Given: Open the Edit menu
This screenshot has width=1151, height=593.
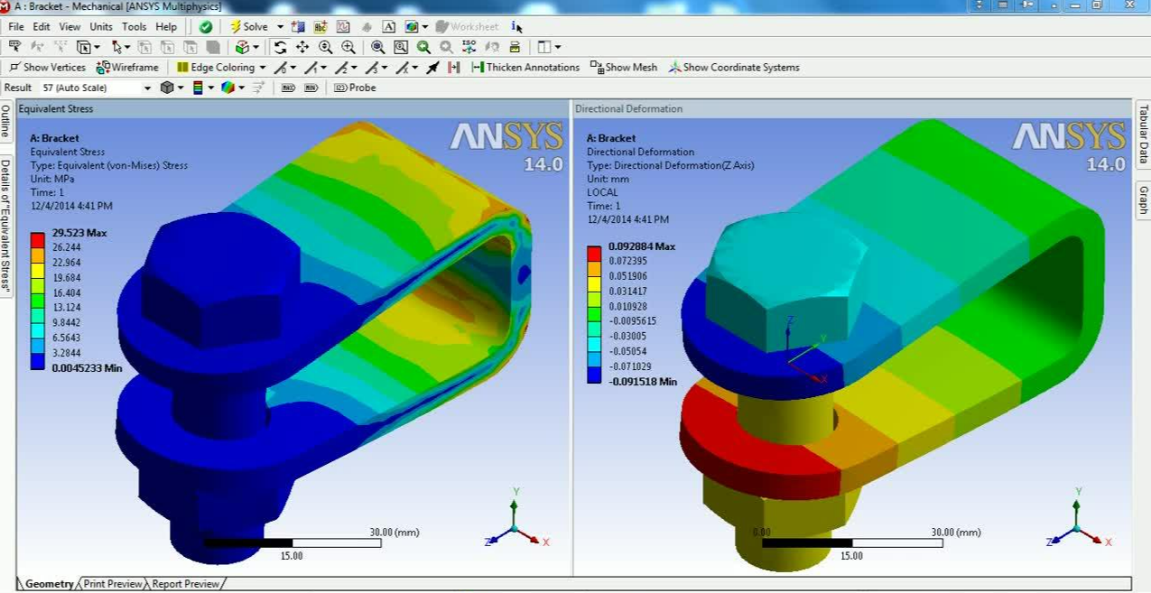Looking at the screenshot, I should (x=42, y=27).
